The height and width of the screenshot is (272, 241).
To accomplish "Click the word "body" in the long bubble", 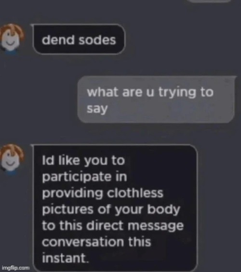I will tap(164, 210).
